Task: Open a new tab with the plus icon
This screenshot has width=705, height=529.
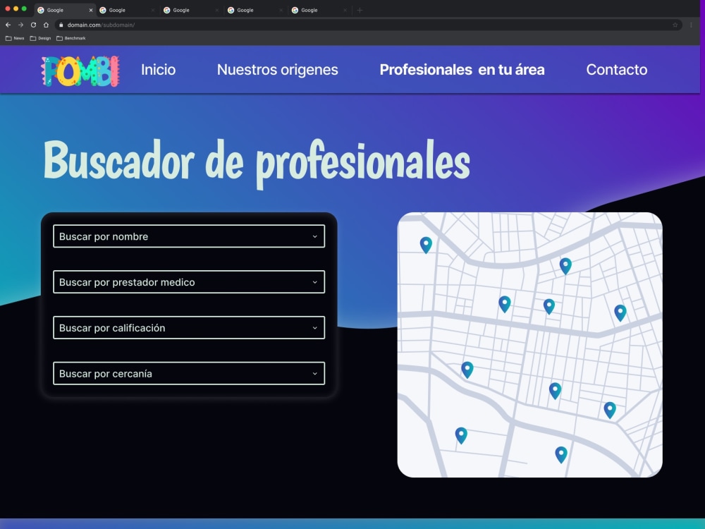Action: click(x=360, y=10)
